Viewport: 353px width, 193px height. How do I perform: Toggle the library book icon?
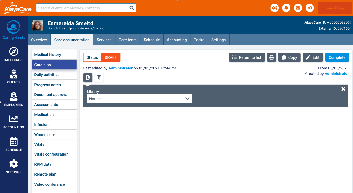88,78
